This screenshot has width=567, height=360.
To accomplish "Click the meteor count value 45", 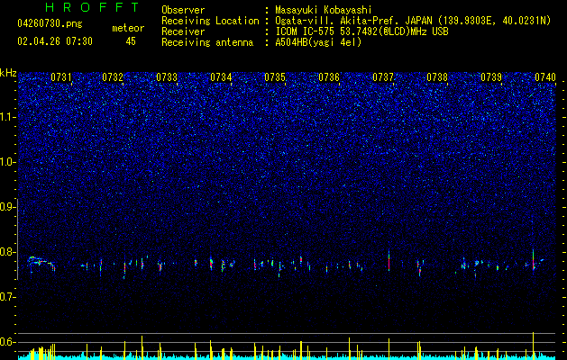I will pos(131,41).
